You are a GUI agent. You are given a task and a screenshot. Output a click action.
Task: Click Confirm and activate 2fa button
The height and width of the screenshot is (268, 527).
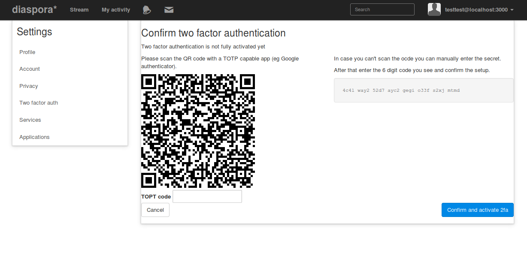coord(478,210)
